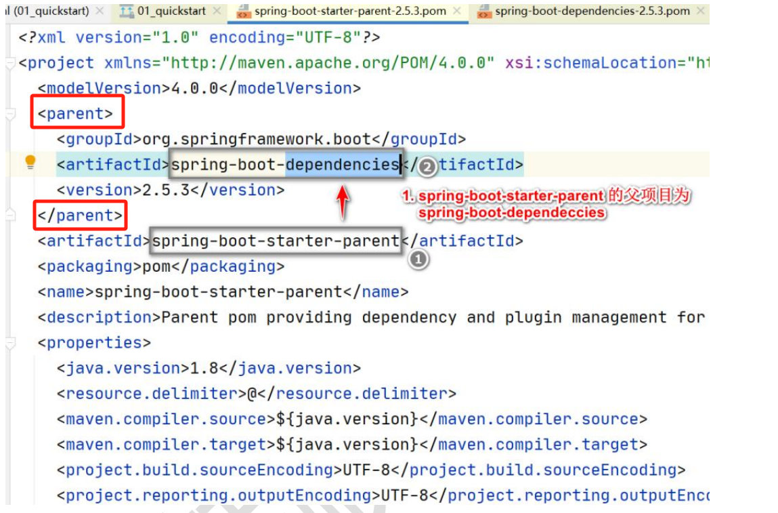Screen dimensions: 778x513
Task: Close the spring-boot-starter-parent-2.5.3.pom tab
Action: point(458,11)
